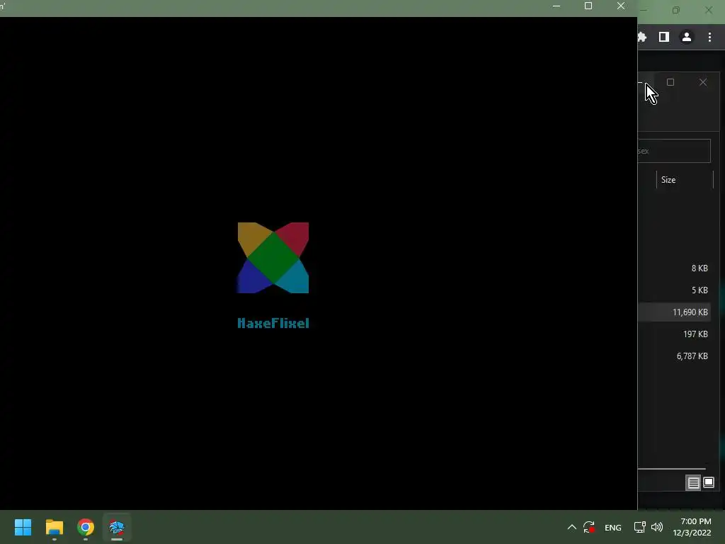
Task: Click the Explorer search box
Action: pyautogui.click(x=674, y=151)
